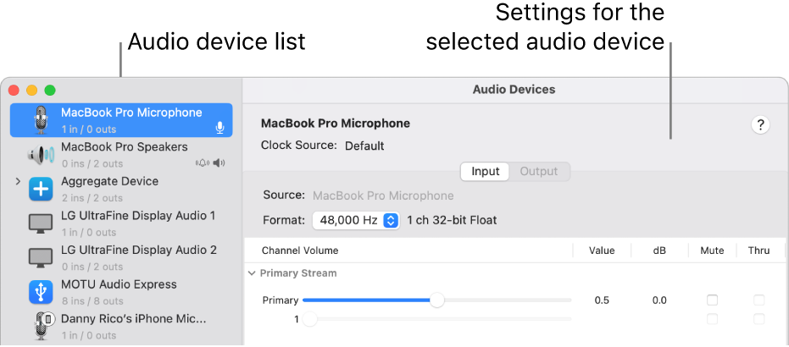Switch to the Input tab
Screen dimensions: 789x347
tap(485, 172)
